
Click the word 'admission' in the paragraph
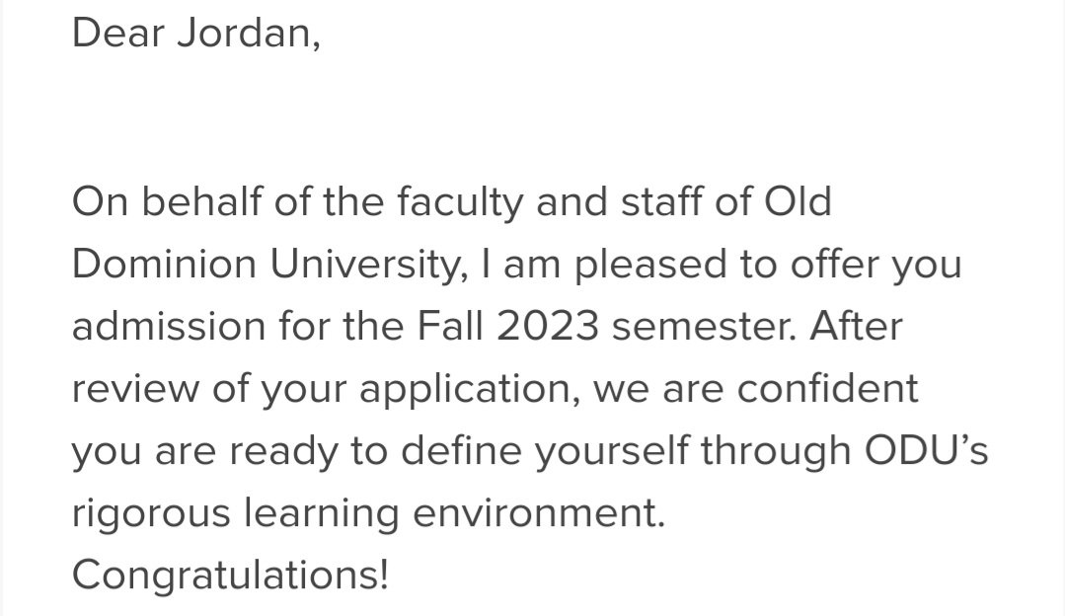tap(169, 326)
